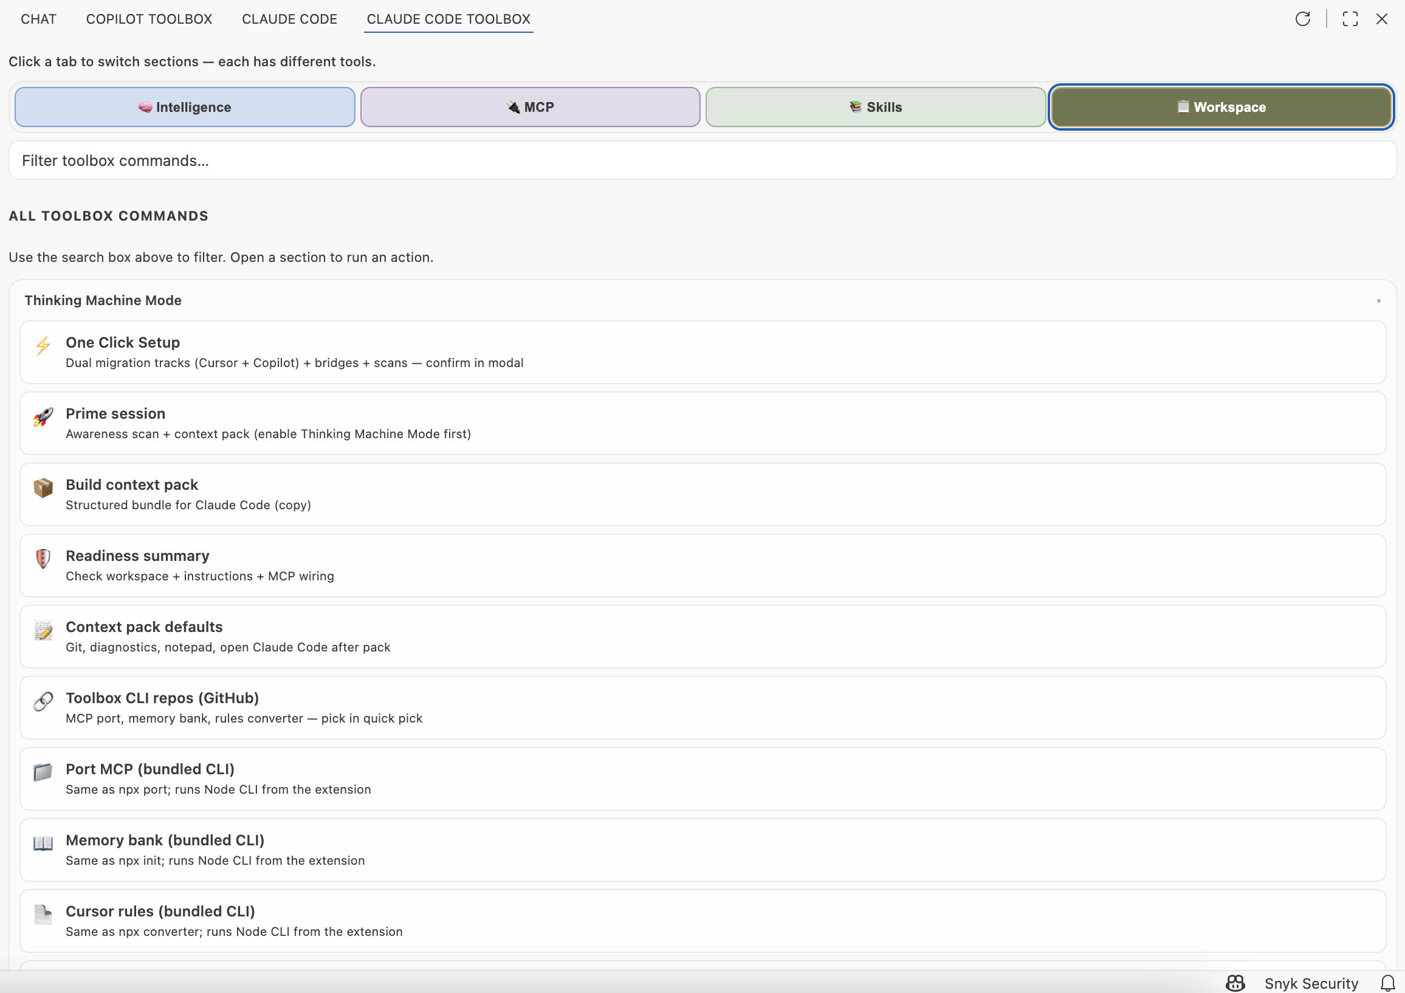Open the Readiness summary command
Image resolution: width=1405 pixels, height=993 pixels.
(x=702, y=565)
